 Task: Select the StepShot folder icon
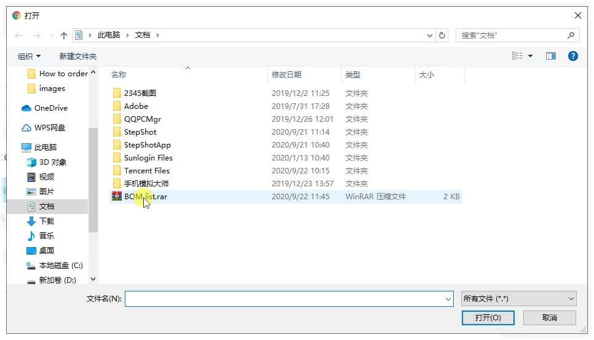(x=117, y=132)
